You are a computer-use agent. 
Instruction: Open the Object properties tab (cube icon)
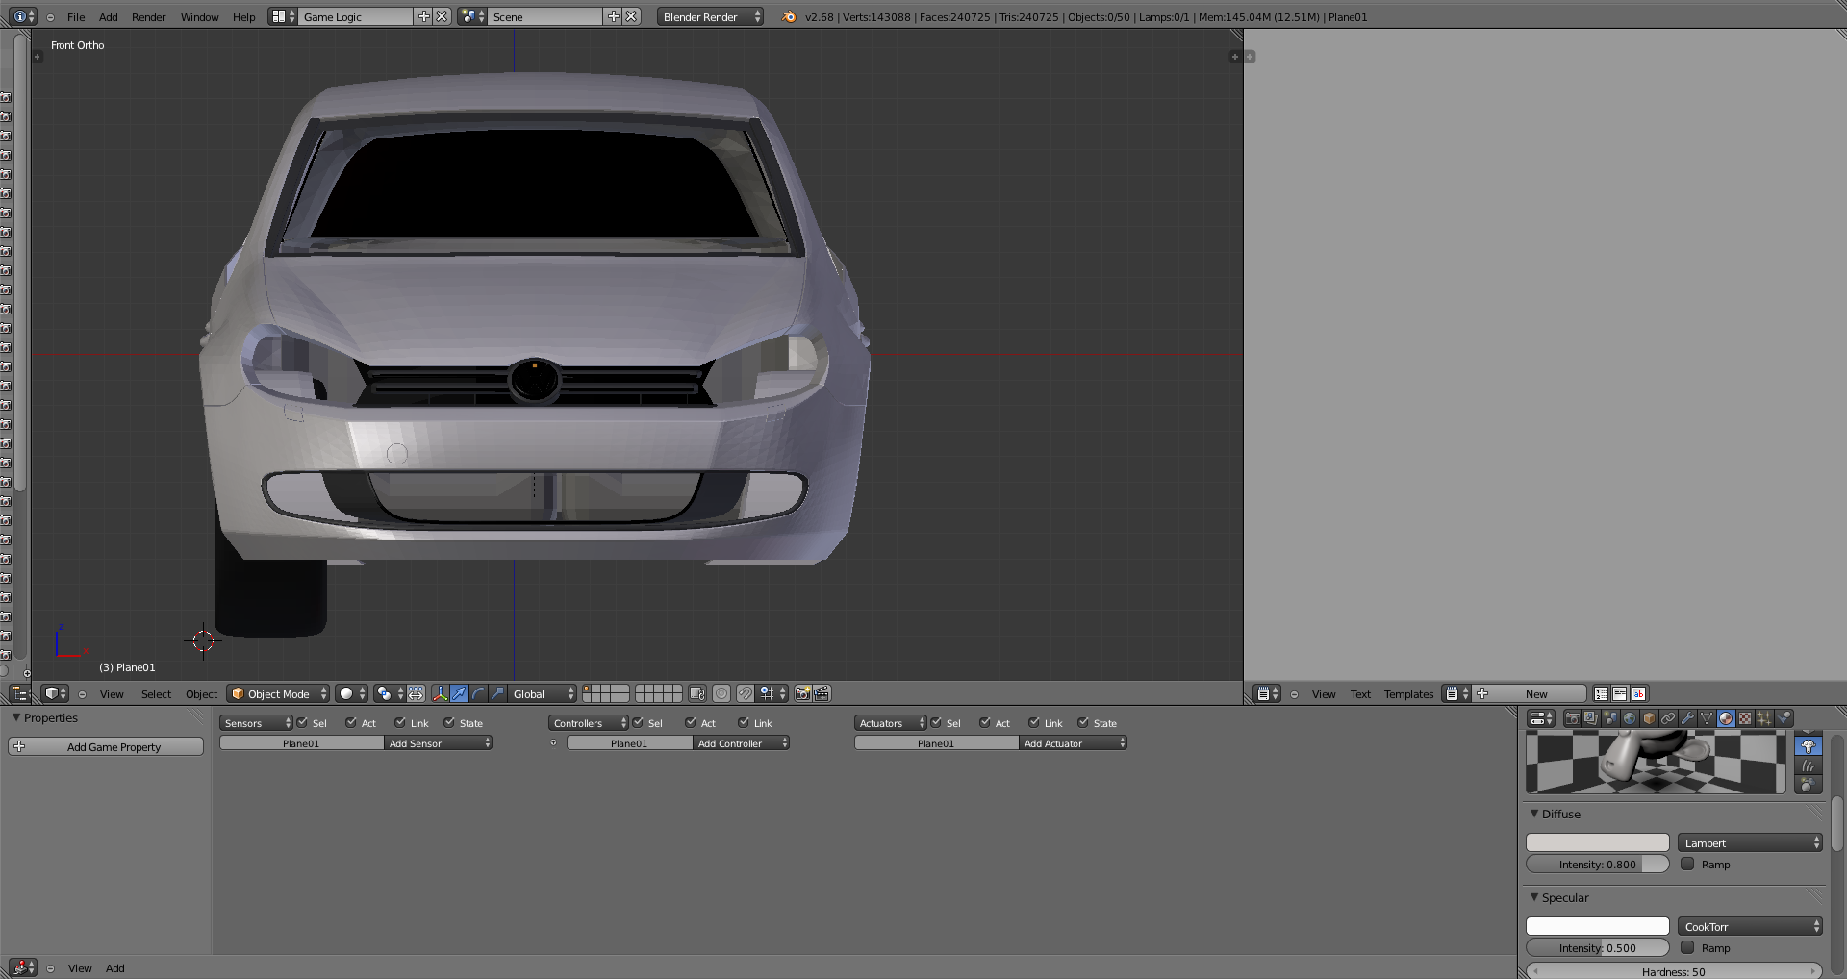pos(1649,718)
